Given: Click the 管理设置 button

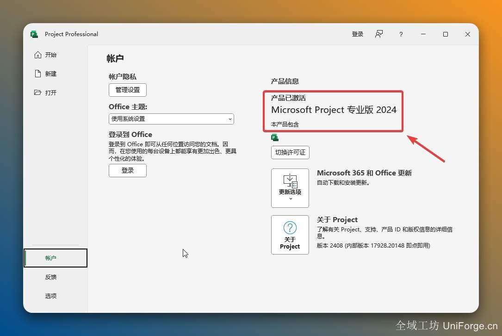Looking at the screenshot, I should point(127,90).
